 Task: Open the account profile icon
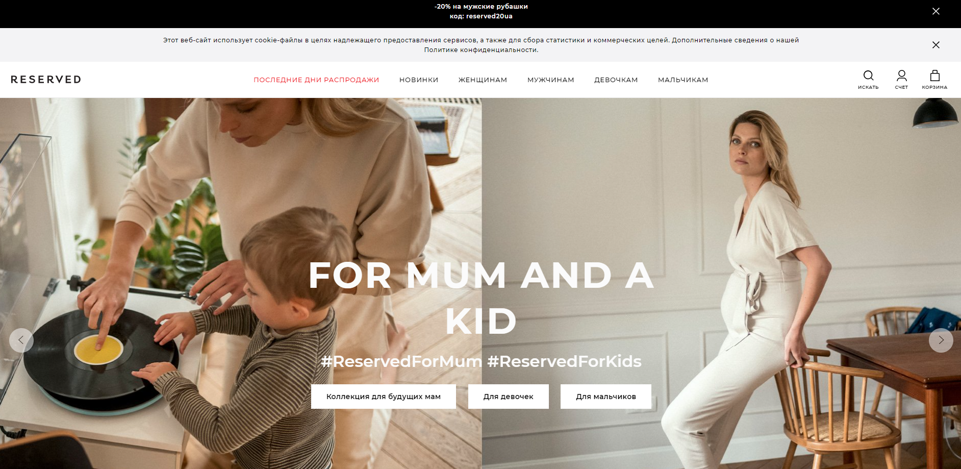901,76
